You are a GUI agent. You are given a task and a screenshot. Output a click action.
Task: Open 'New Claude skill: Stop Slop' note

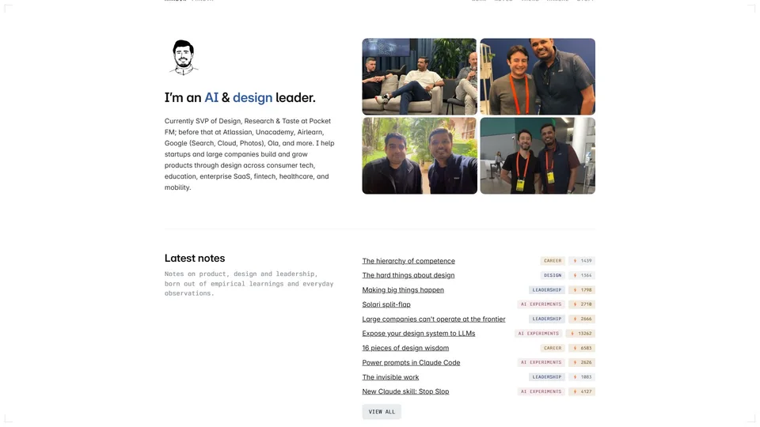pyautogui.click(x=405, y=391)
